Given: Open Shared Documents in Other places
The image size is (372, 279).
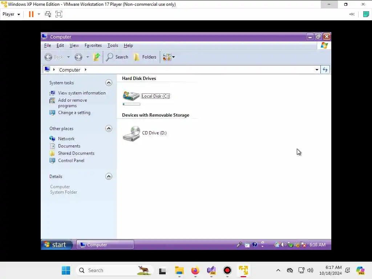Looking at the screenshot, I should (x=76, y=153).
